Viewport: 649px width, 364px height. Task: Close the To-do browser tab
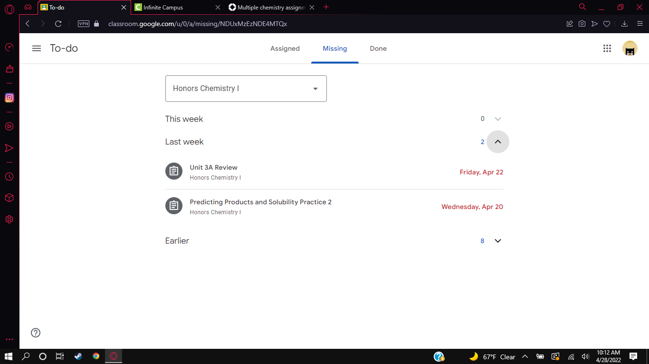(124, 8)
